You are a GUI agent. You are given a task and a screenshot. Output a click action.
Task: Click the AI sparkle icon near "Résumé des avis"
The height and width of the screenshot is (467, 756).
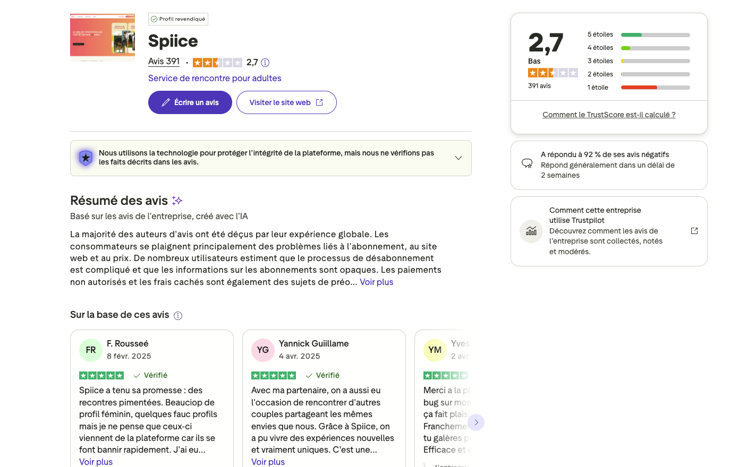click(x=176, y=200)
